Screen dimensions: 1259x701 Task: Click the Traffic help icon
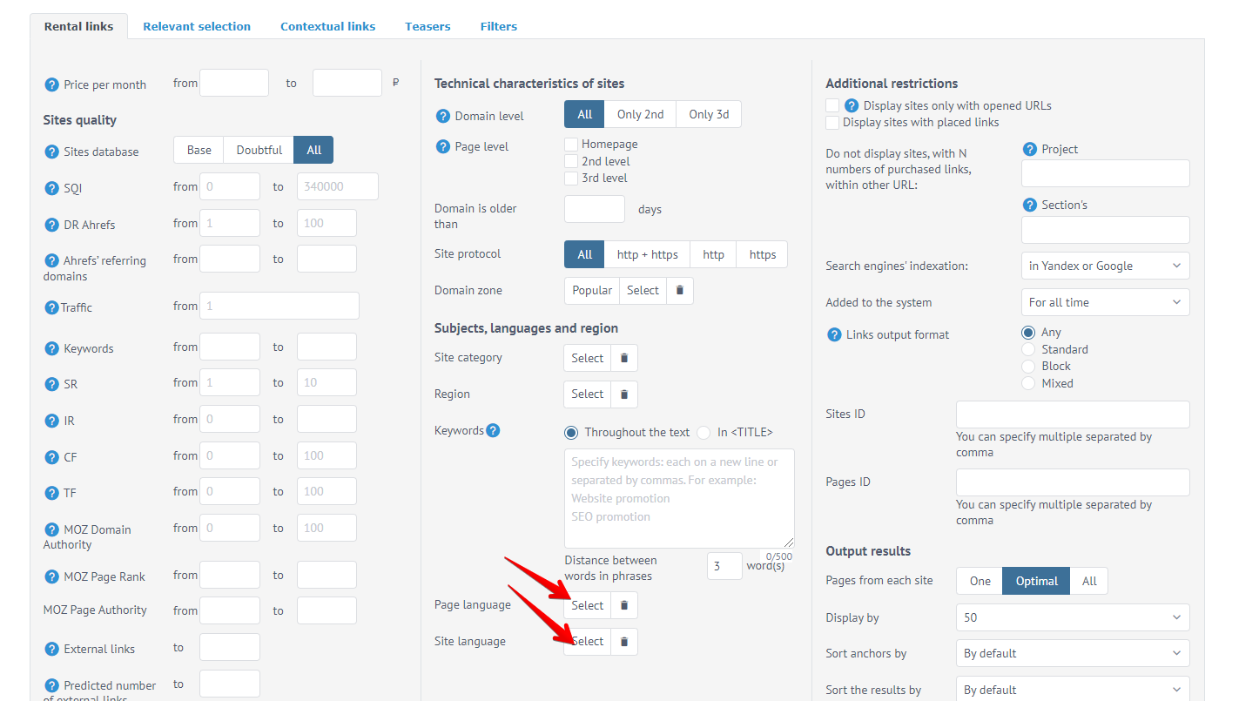pos(51,307)
